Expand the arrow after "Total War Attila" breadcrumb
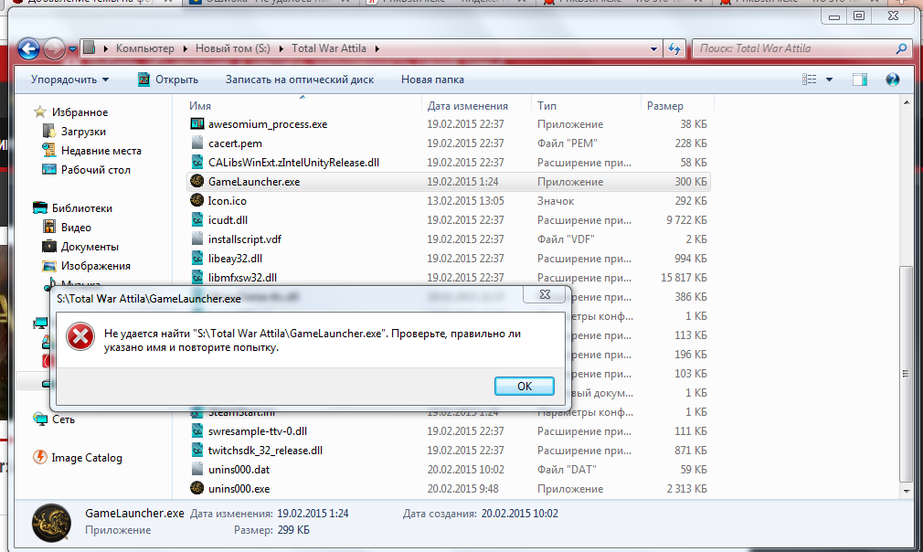This screenshot has width=923, height=552. (377, 48)
